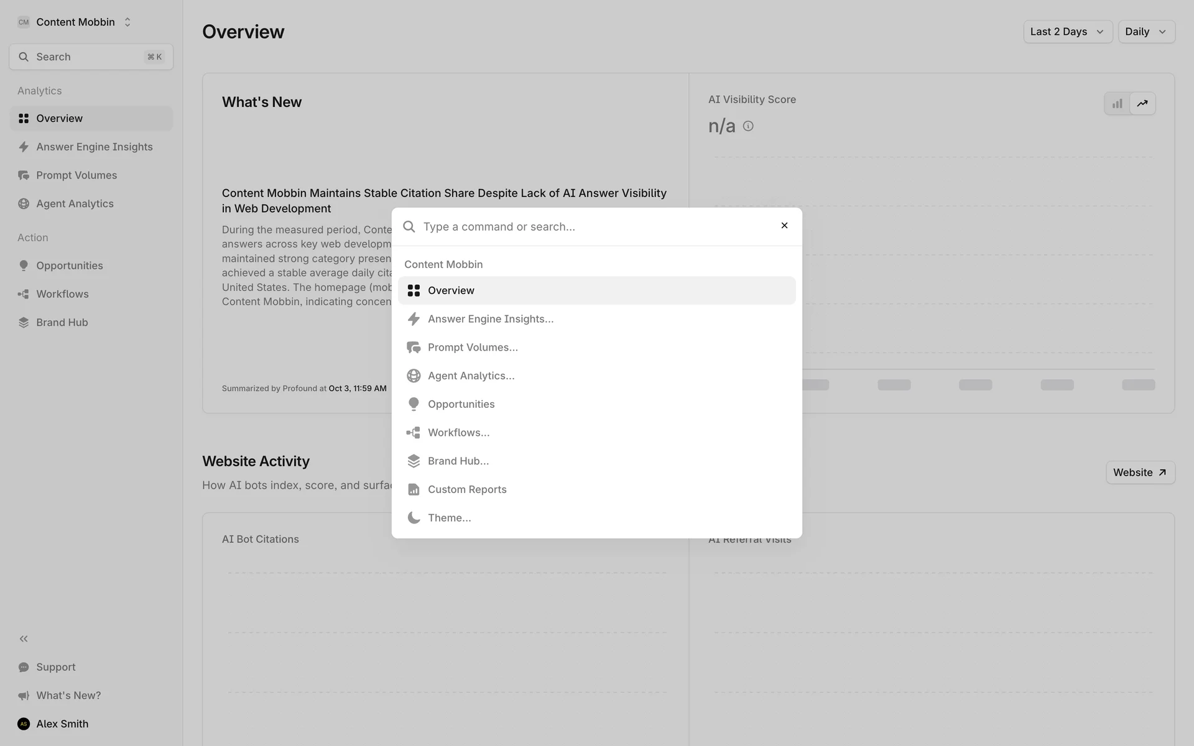Click the Custom Reports chart icon
Viewport: 1194px width, 746px height.
pos(414,489)
